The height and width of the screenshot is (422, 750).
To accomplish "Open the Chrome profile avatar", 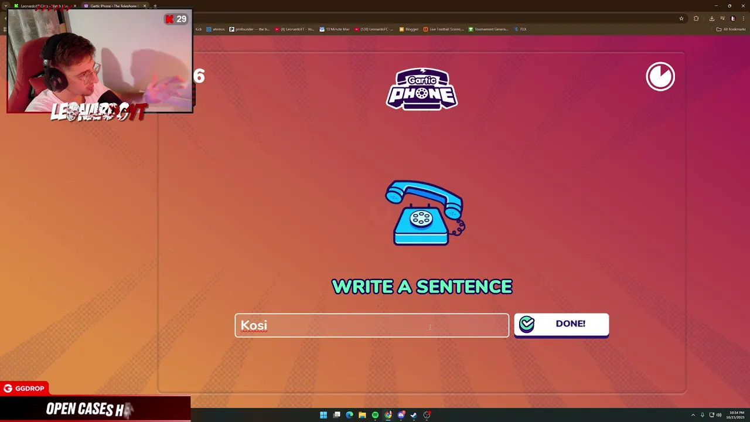I will 732,18.
